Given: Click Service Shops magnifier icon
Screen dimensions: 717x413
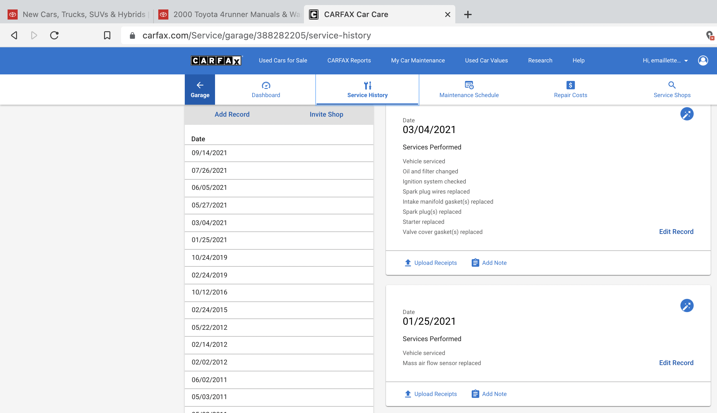Looking at the screenshot, I should point(672,85).
